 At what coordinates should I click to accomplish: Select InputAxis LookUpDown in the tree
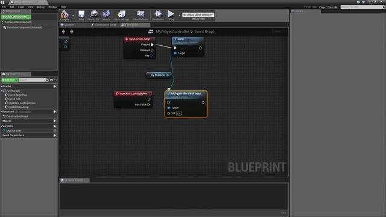tap(22, 103)
